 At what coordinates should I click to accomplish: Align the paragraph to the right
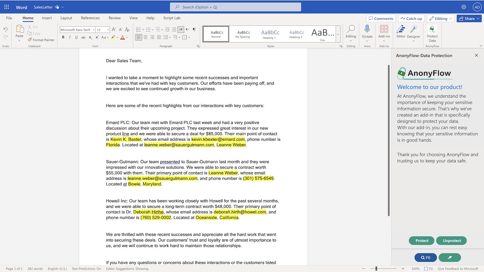pos(152,37)
